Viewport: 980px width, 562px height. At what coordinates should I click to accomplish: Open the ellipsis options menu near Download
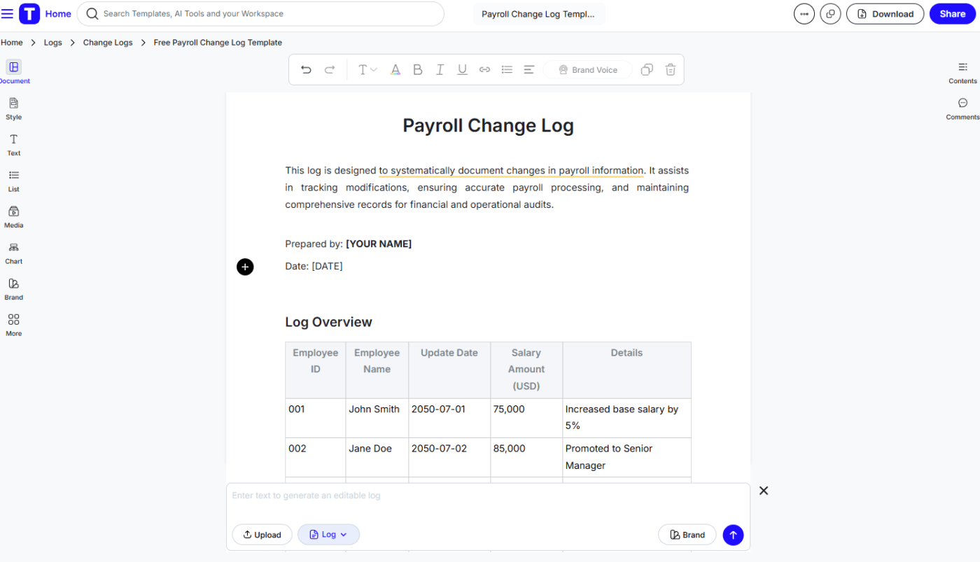pyautogui.click(x=804, y=13)
